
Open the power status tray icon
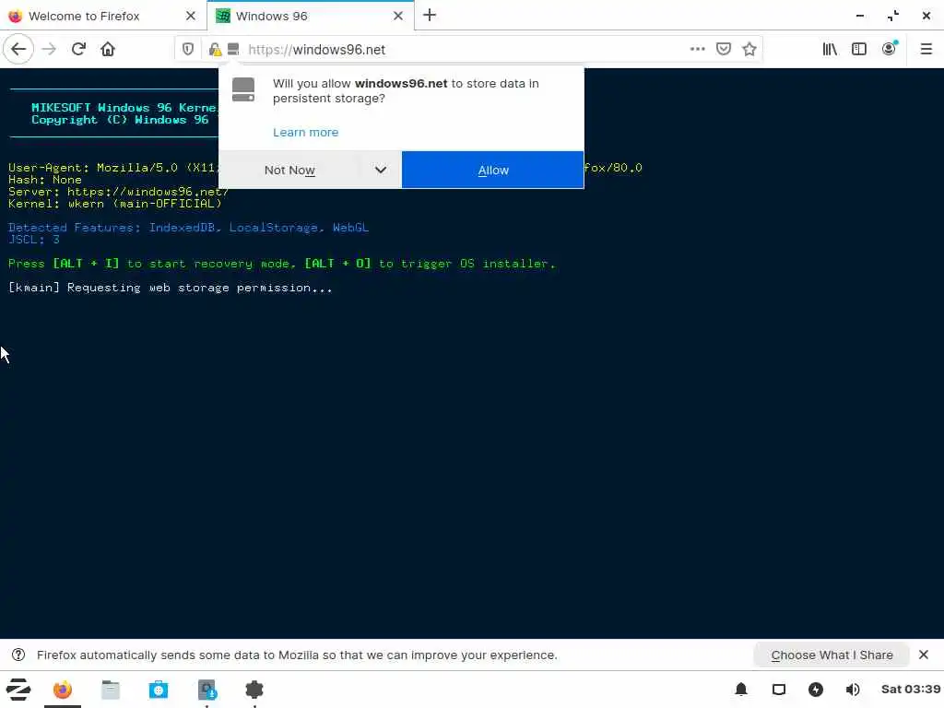pos(816,690)
